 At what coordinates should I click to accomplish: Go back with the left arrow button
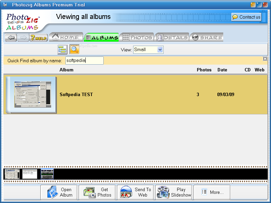11,38
